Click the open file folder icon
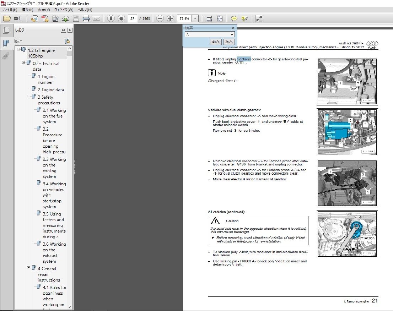393x311 pixels. [7, 18]
